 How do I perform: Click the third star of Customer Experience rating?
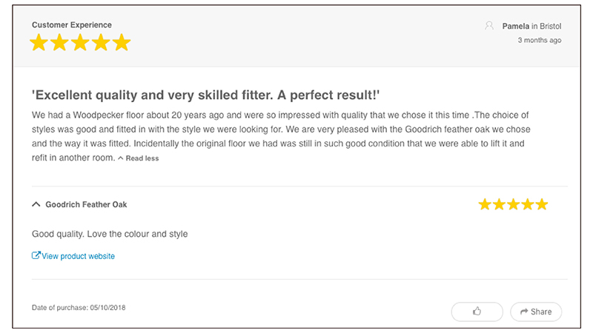80,43
